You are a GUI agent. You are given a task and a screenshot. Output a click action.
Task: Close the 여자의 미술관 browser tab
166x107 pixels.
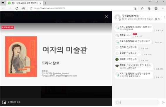[x=40, y=3]
